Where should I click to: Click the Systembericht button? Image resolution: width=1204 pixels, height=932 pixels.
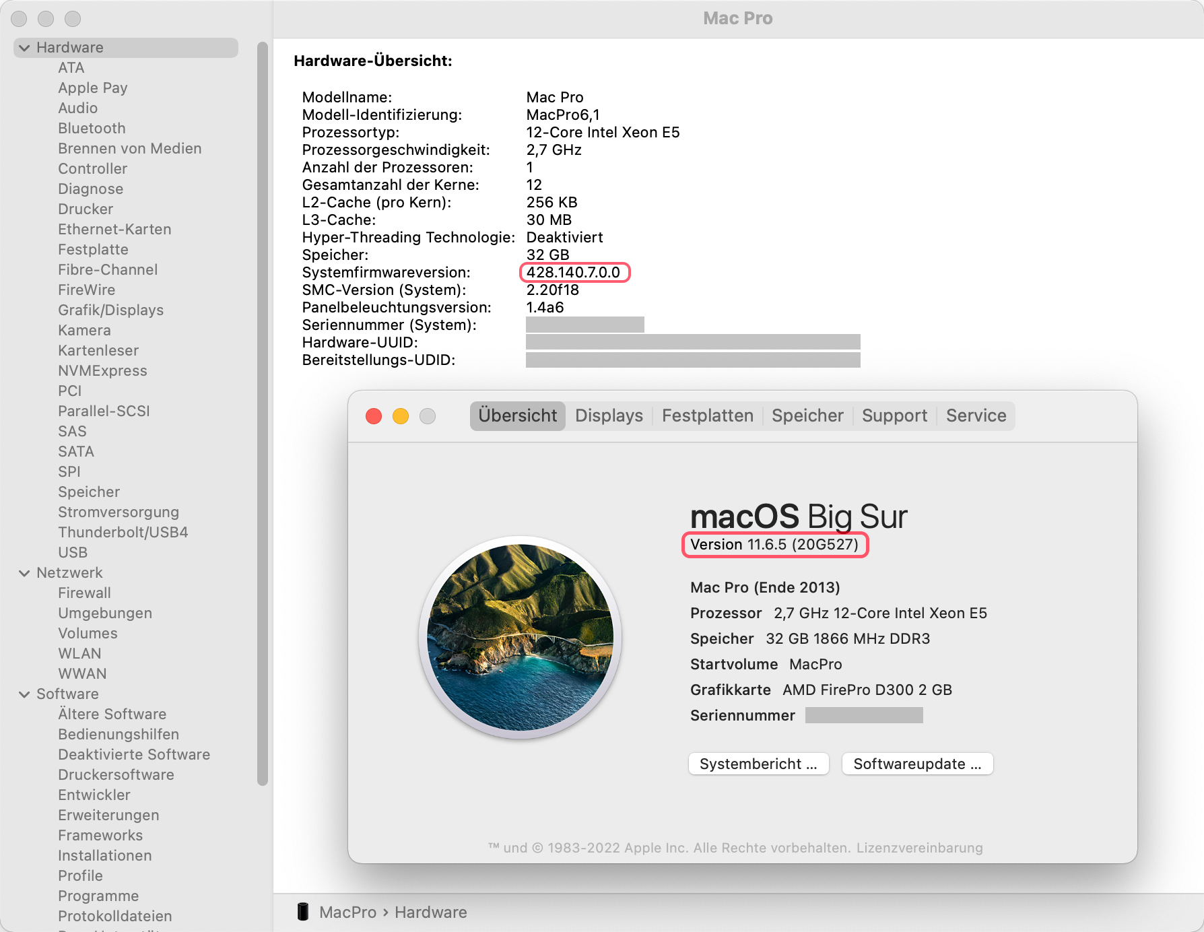tap(759, 764)
